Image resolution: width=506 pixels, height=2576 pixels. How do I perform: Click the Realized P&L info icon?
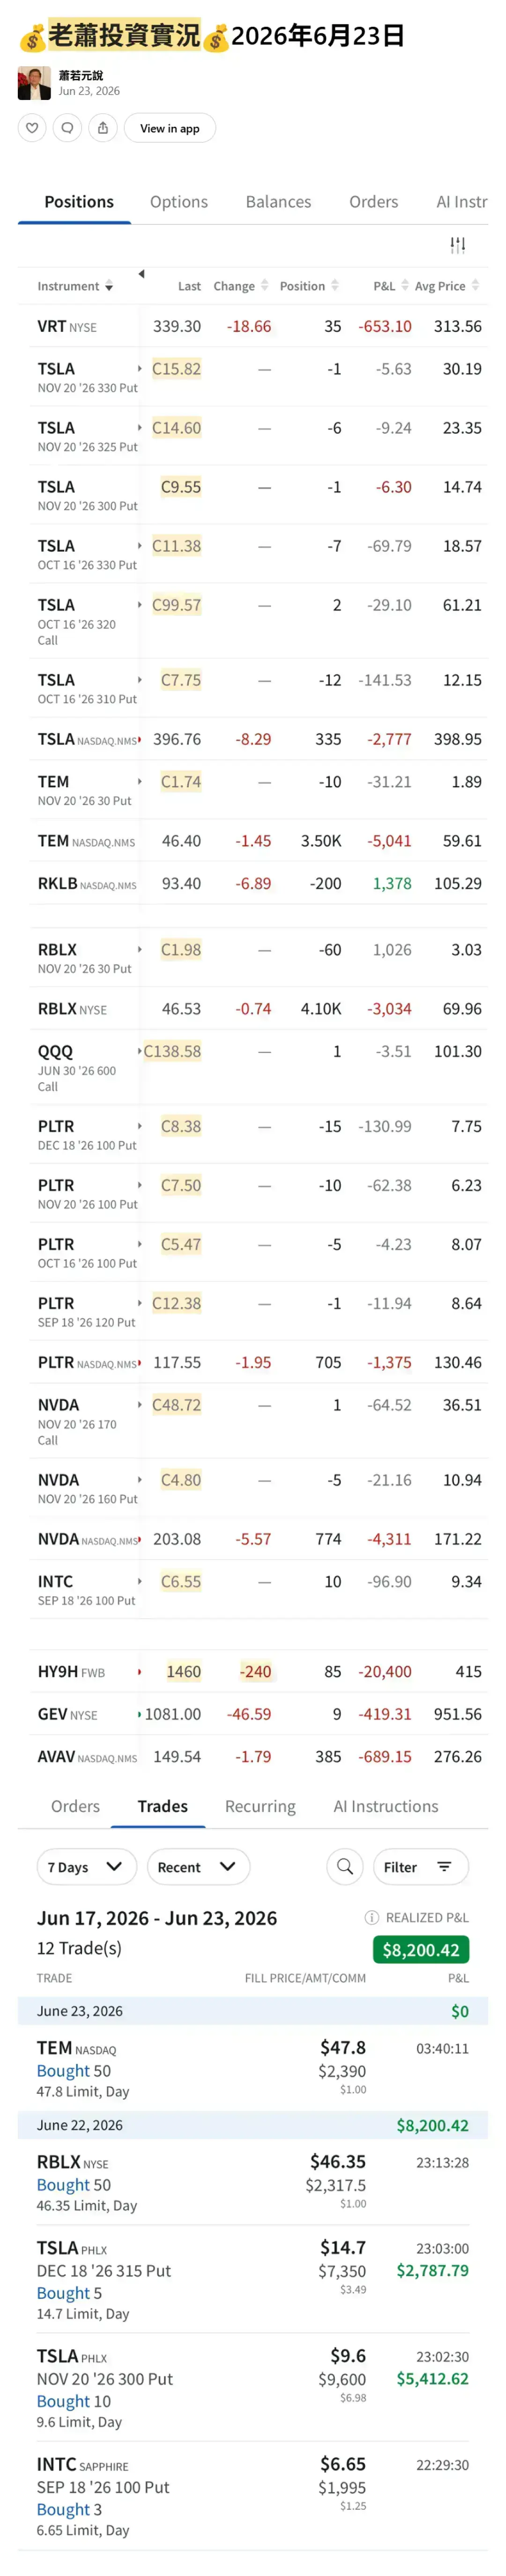pos(371,1917)
